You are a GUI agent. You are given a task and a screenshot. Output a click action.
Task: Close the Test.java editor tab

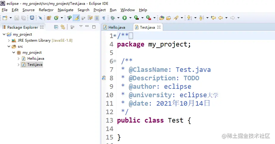tap(159, 27)
